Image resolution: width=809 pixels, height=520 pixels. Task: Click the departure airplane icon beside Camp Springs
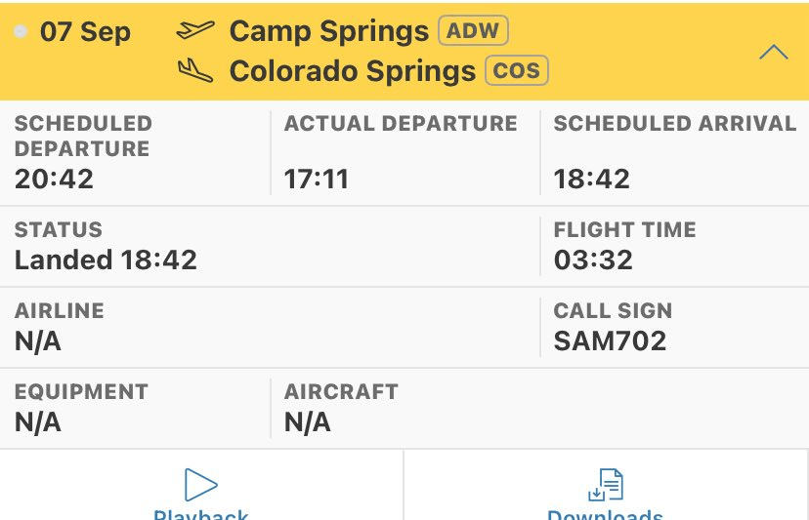(x=195, y=31)
